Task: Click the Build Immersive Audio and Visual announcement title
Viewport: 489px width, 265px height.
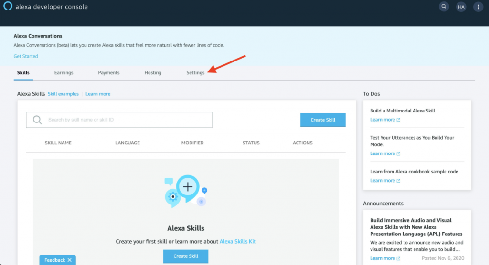Action: pyautogui.click(x=416, y=227)
